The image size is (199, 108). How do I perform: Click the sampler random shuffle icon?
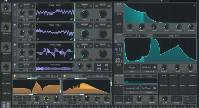pos(106,65)
